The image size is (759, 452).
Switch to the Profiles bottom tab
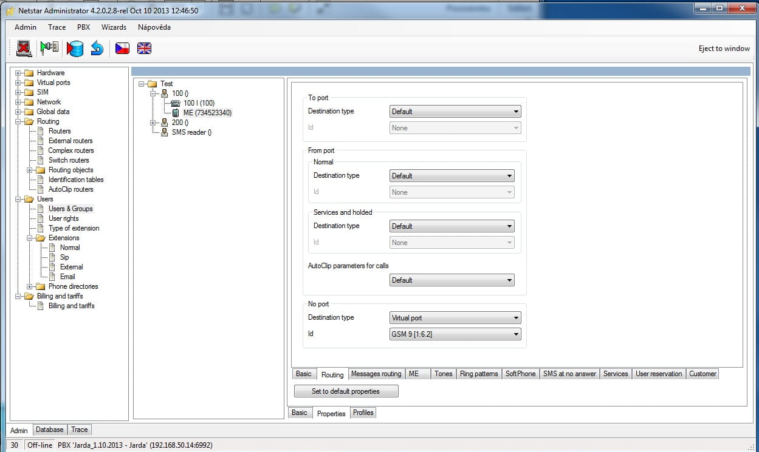pyautogui.click(x=363, y=413)
